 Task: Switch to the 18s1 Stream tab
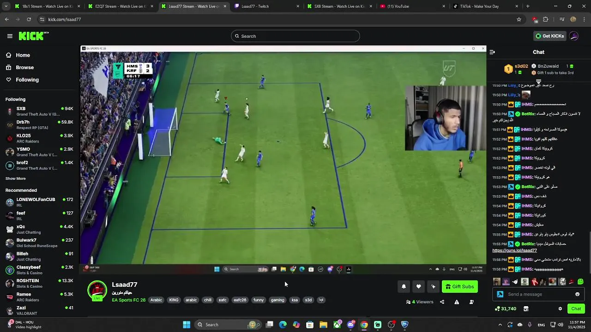click(48, 6)
